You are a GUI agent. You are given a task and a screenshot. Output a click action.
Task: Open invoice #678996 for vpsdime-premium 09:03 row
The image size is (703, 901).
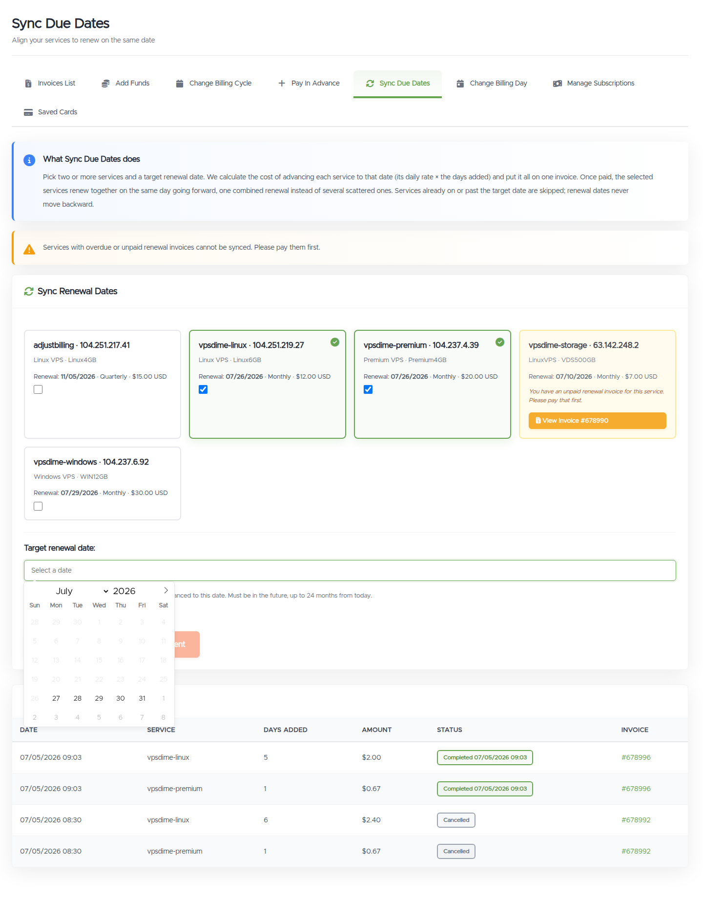pos(636,789)
